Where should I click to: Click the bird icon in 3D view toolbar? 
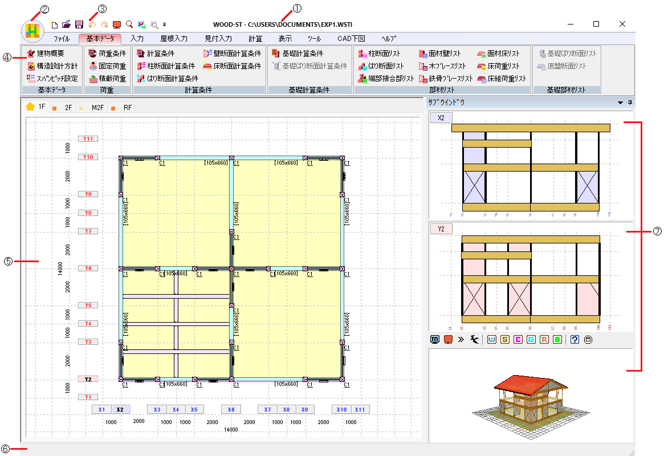473,340
